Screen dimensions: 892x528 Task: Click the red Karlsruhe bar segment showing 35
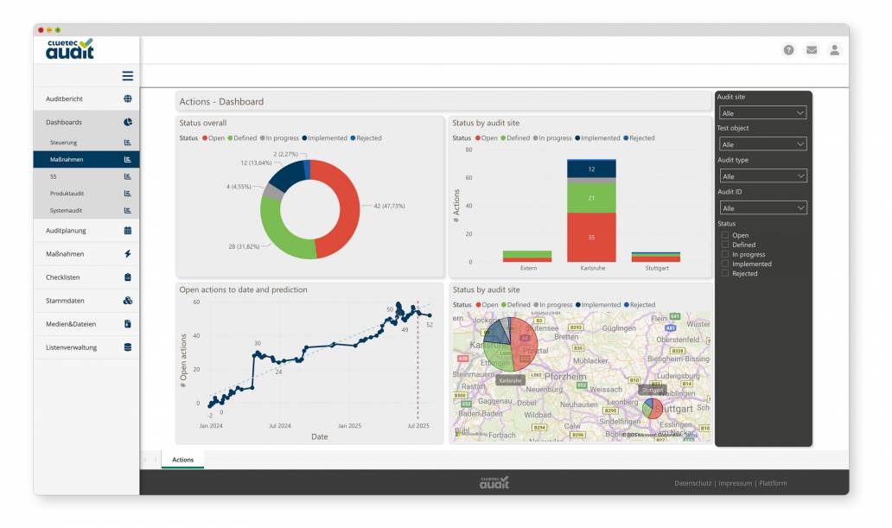tap(591, 237)
